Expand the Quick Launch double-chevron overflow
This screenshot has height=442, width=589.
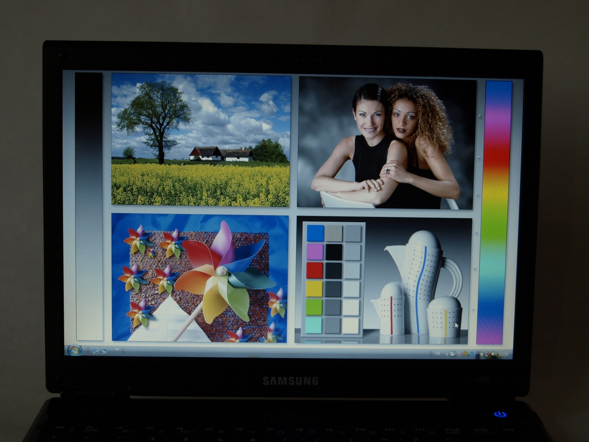pyautogui.click(x=117, y=349)
